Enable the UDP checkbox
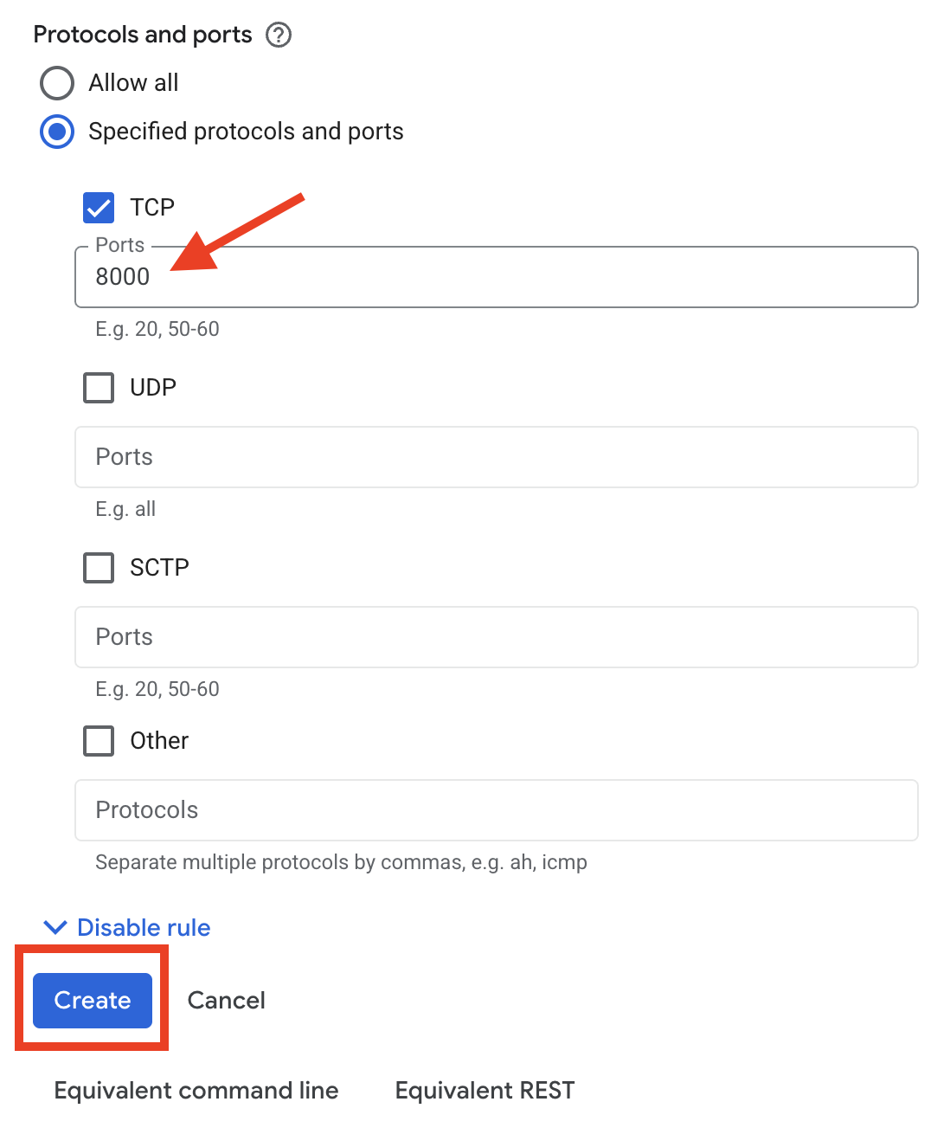The image size is (950, 1134). point(99,388)
